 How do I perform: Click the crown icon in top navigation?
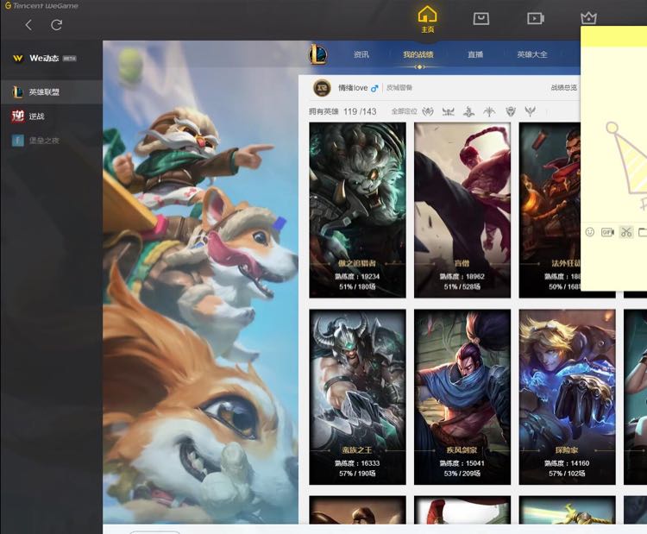[588, 18]
